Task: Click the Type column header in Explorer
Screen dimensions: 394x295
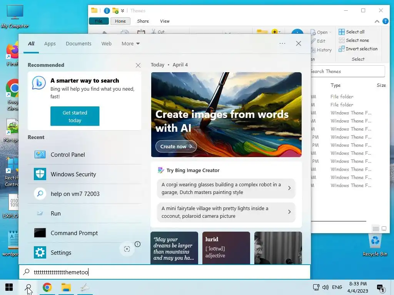Action: pos(336,85)
